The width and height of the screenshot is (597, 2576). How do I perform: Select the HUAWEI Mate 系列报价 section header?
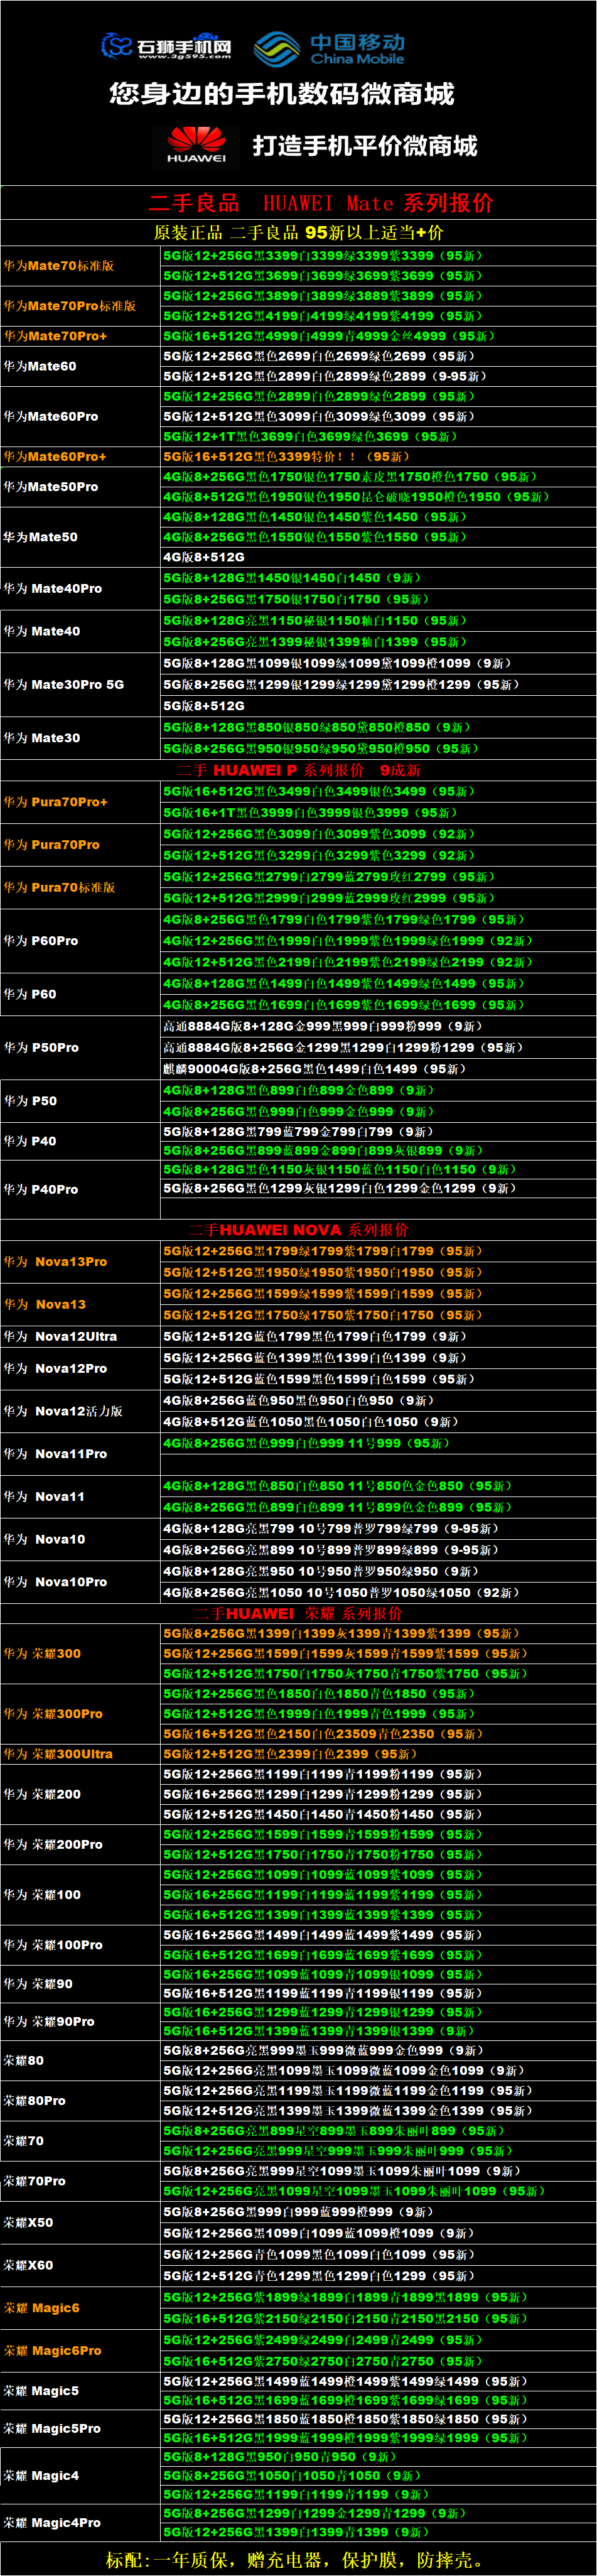click(320, 203)
